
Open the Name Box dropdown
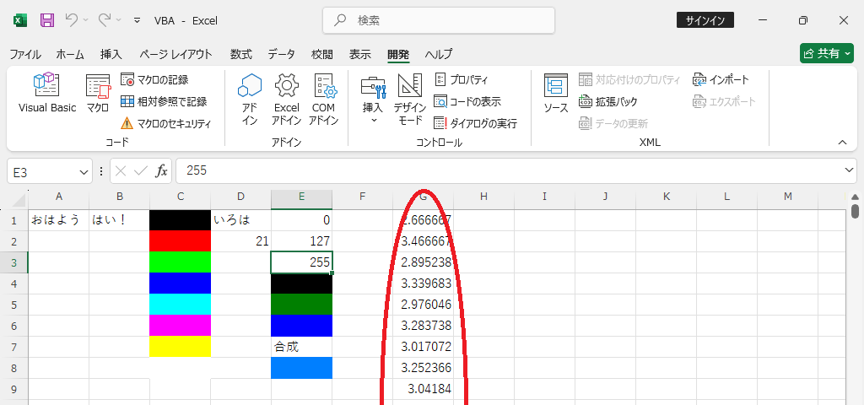coord(84,172)
